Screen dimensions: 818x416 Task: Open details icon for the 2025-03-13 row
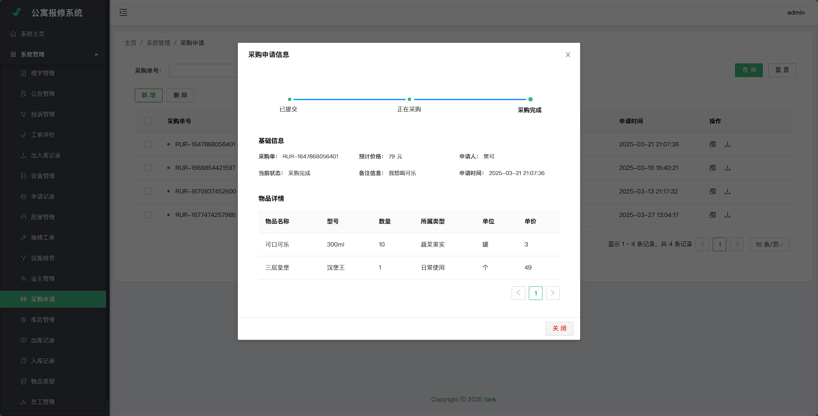tap(712, 191)
